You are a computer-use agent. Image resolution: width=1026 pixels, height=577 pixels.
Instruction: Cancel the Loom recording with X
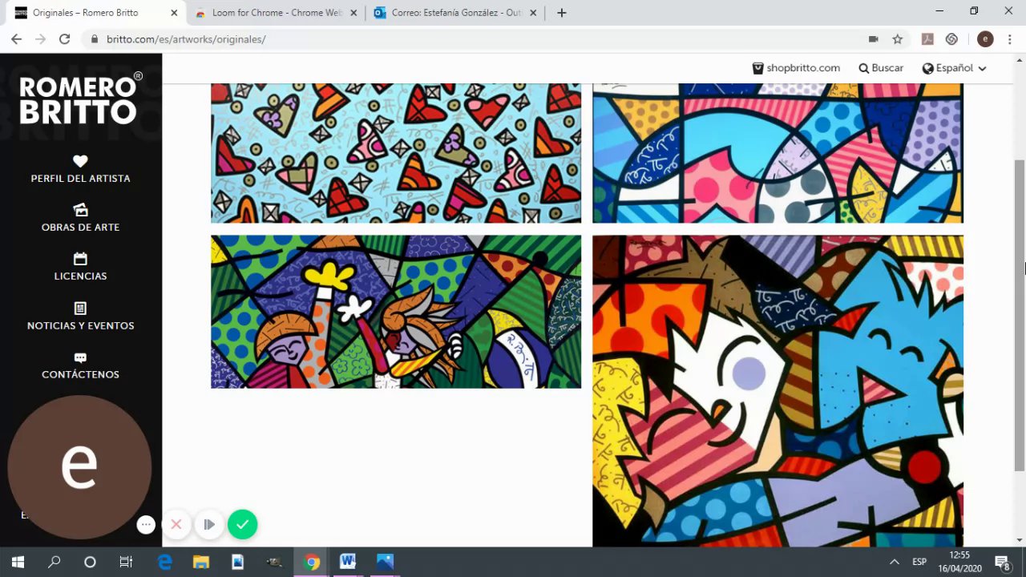point(176,525)
